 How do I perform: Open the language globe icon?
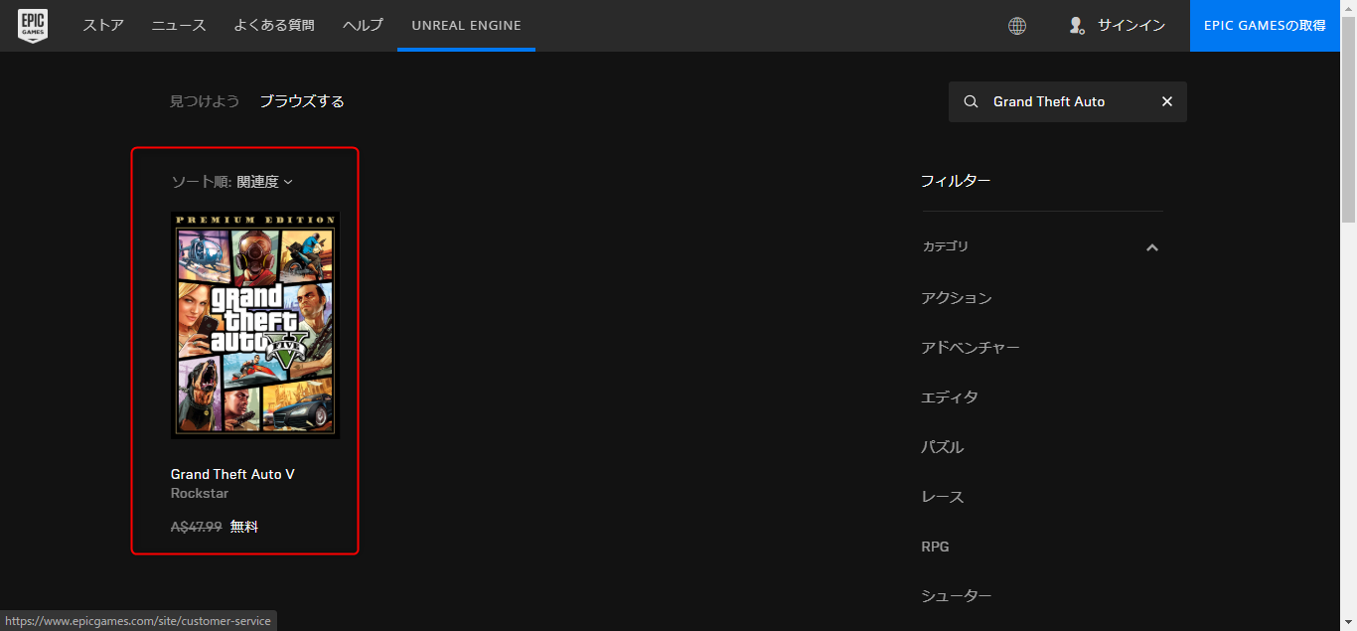(x=1017, y=26)
